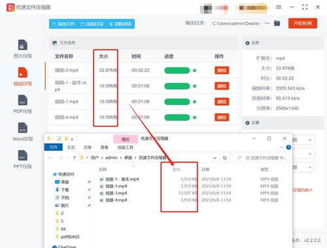This screenshot has height=248, width=327.
Task: Sort by 类型 column in Explorer
Action: 264,170
